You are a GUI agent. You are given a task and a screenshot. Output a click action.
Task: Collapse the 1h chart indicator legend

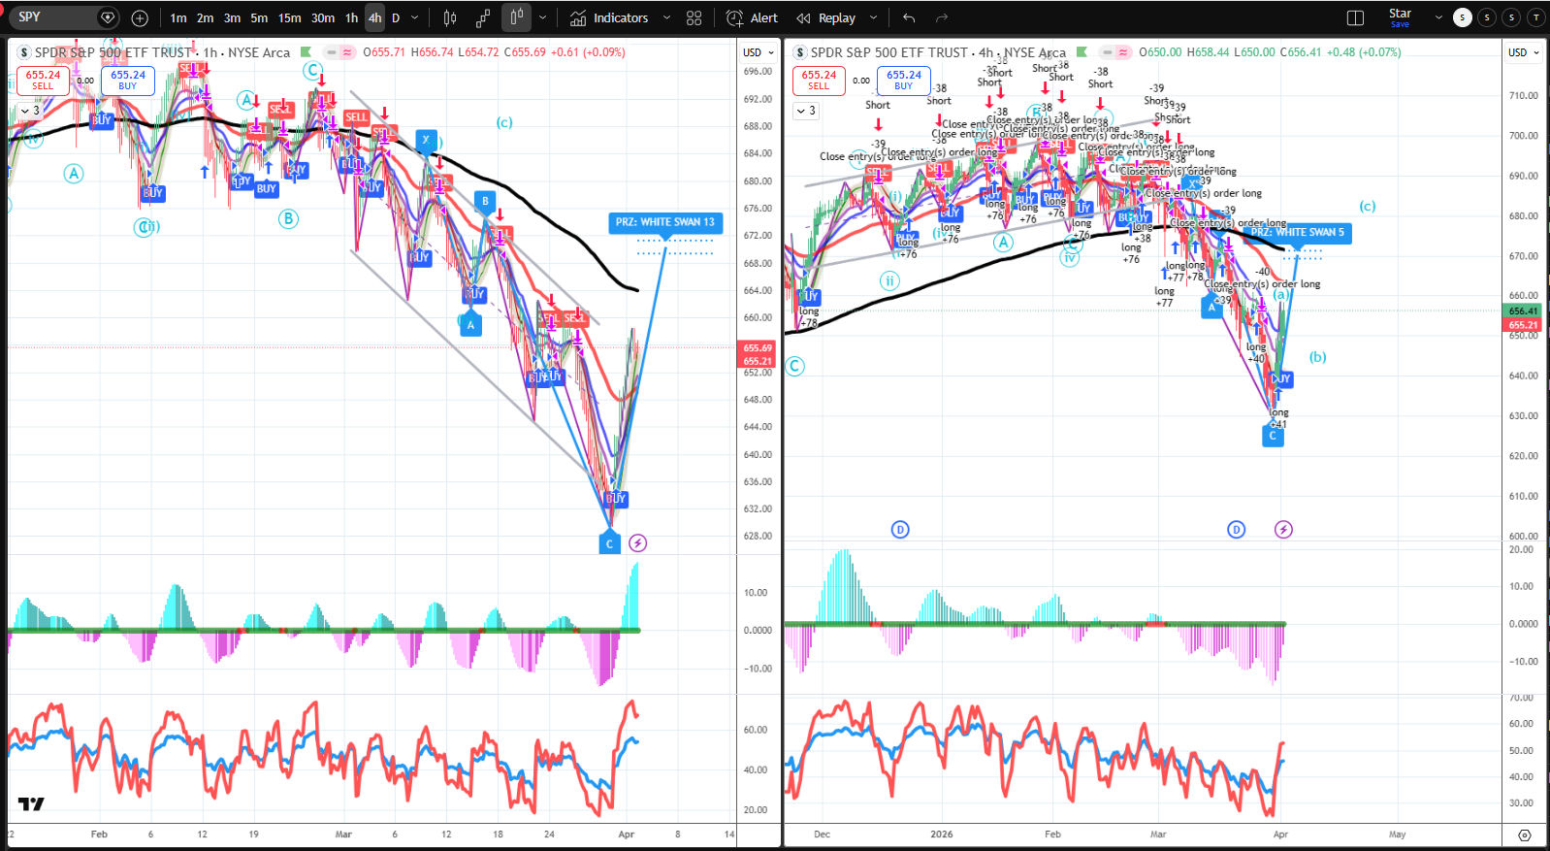[29, 111]
